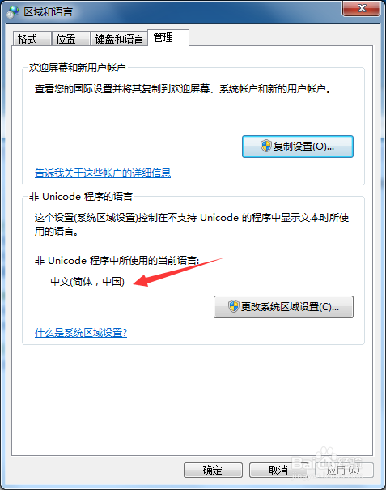Click 更改系统区域设置(C)... button
The image size is (386, 490).
point(283,307)
